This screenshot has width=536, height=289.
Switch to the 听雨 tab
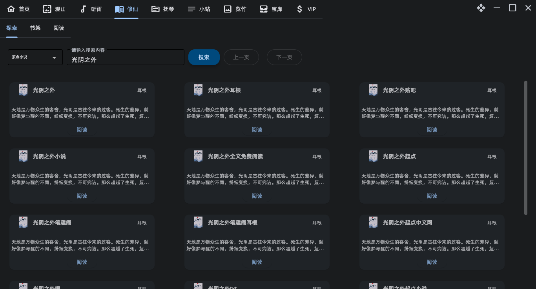pyautogui.click(x=97, y=9)
